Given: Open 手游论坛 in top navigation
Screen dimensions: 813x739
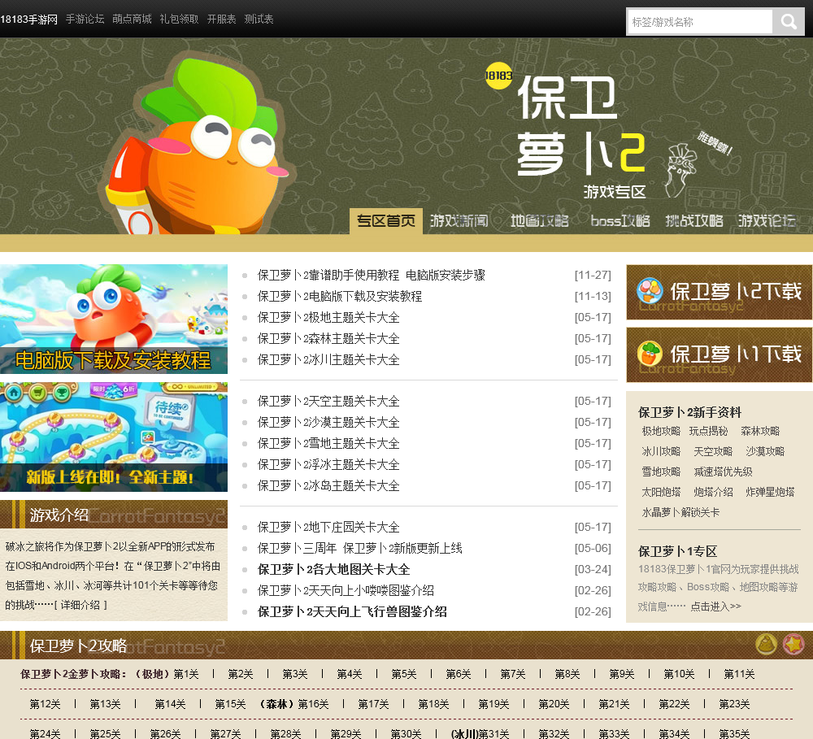Looking at the screenshot, I should pos(85,20).
